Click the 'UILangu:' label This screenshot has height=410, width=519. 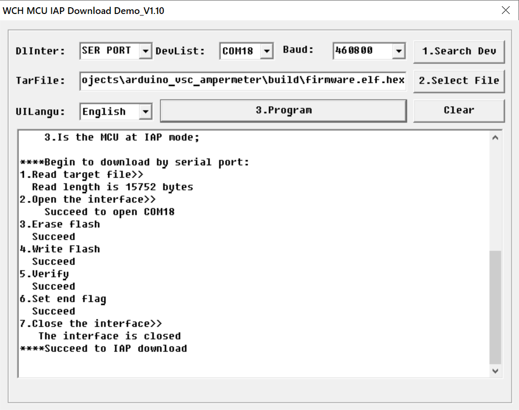point(40,111)
